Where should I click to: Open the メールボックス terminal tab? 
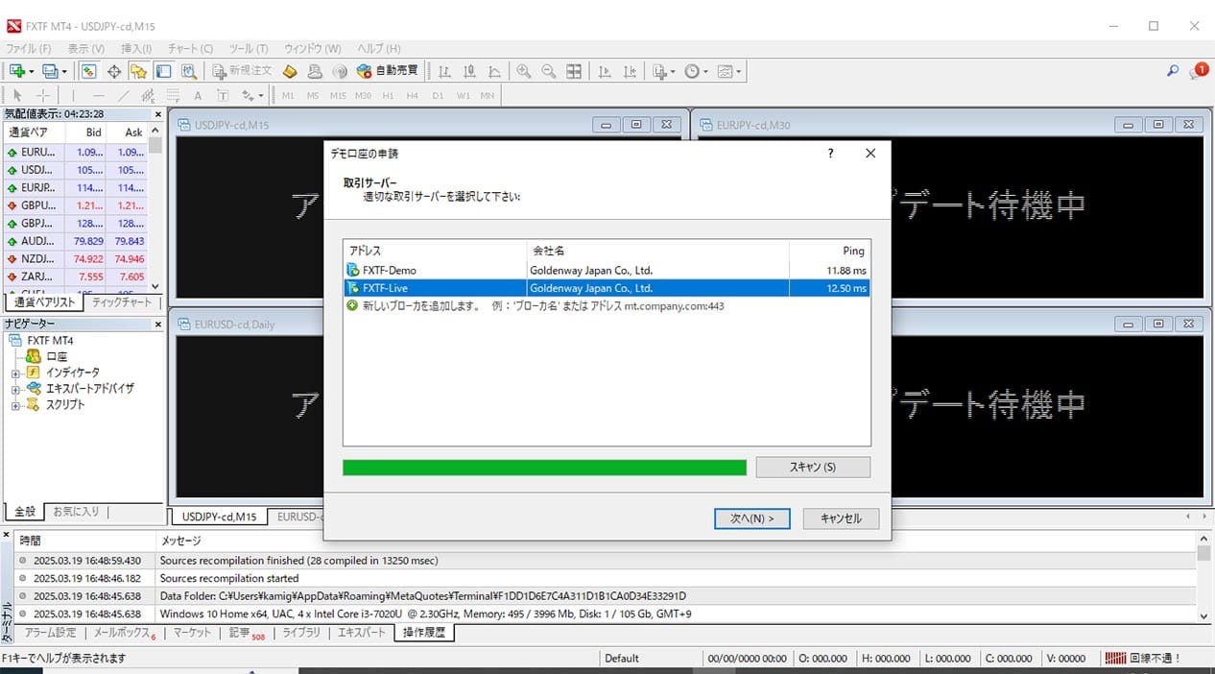coord(124,633)
